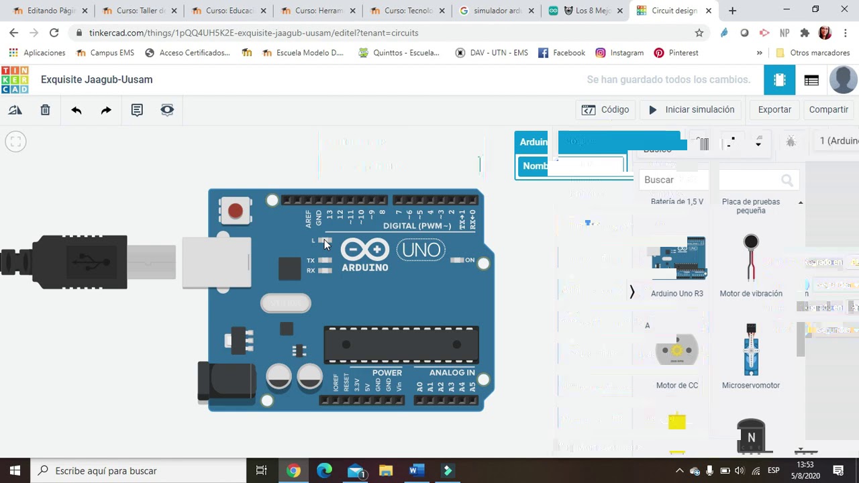Open the Mail app from taskbar
Image resolution: width=859 pixels, height=483 pixels.
tap(356, 470)
